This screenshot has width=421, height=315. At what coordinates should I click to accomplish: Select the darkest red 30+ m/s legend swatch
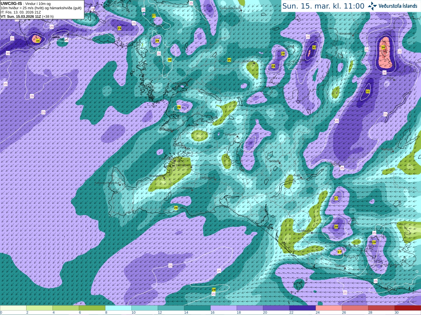[x=408, y=308]
